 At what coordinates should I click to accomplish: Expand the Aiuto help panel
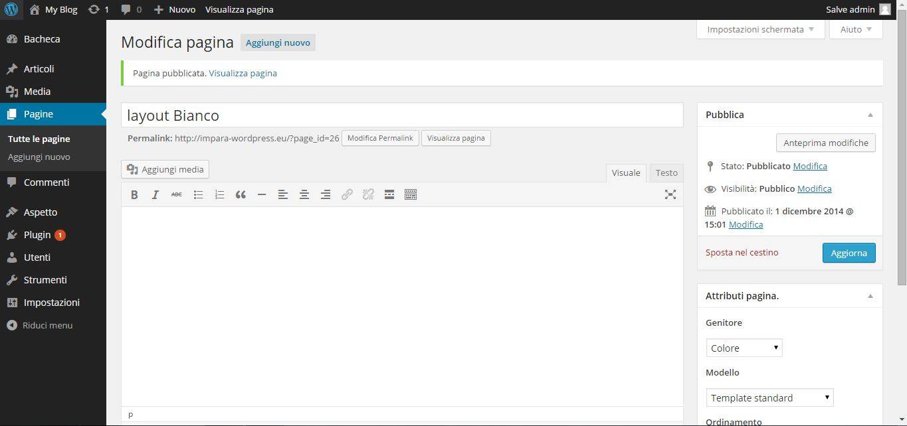pos(856,29)
